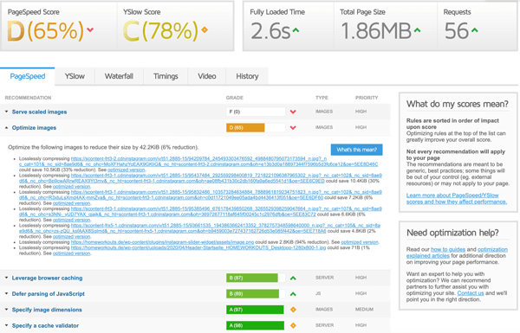Click the What's this mean? button
The height and width of the screenshot is (333, 520).
(356, 150)
